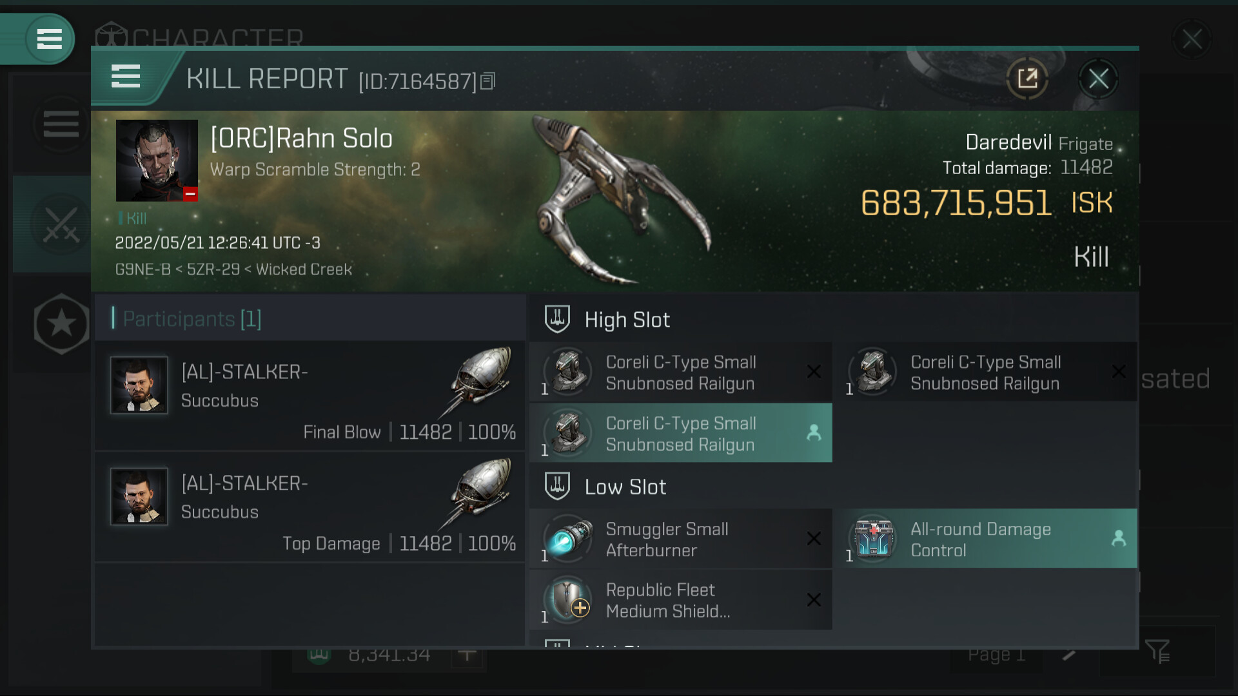This screenshot has width=1238, height=696.
Task: Open Rahn Solo's character portrait
Action: [x=157, y=160]
